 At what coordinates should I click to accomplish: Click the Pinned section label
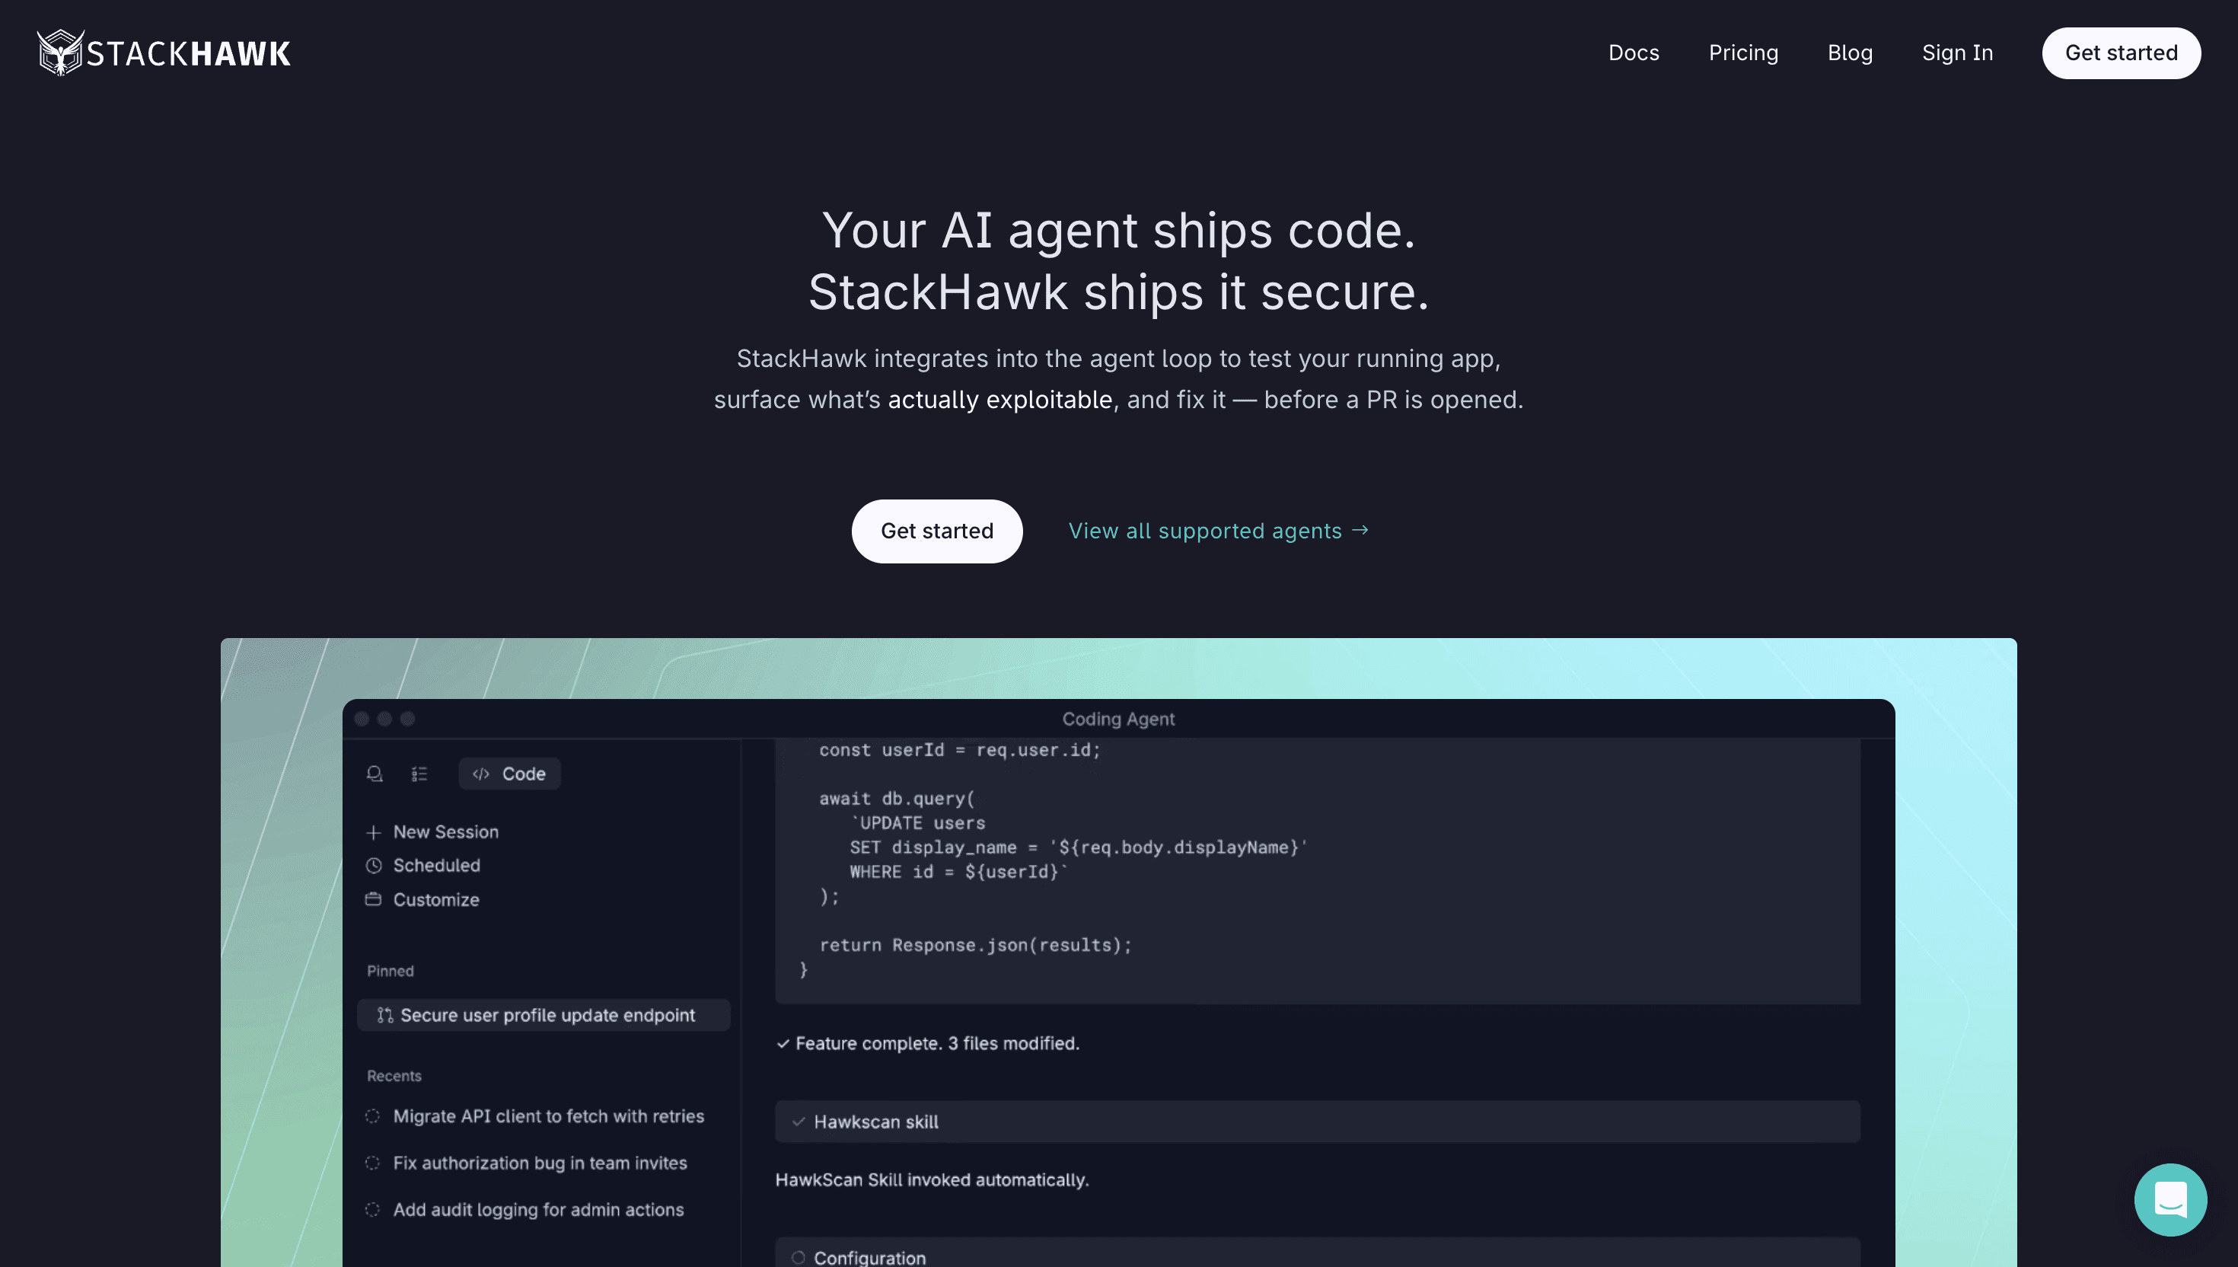pos(391,971)
